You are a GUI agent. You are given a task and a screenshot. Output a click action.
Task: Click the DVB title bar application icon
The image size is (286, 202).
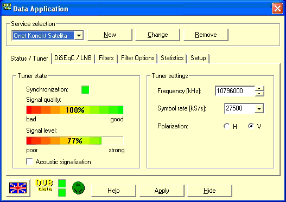(7, 6)
